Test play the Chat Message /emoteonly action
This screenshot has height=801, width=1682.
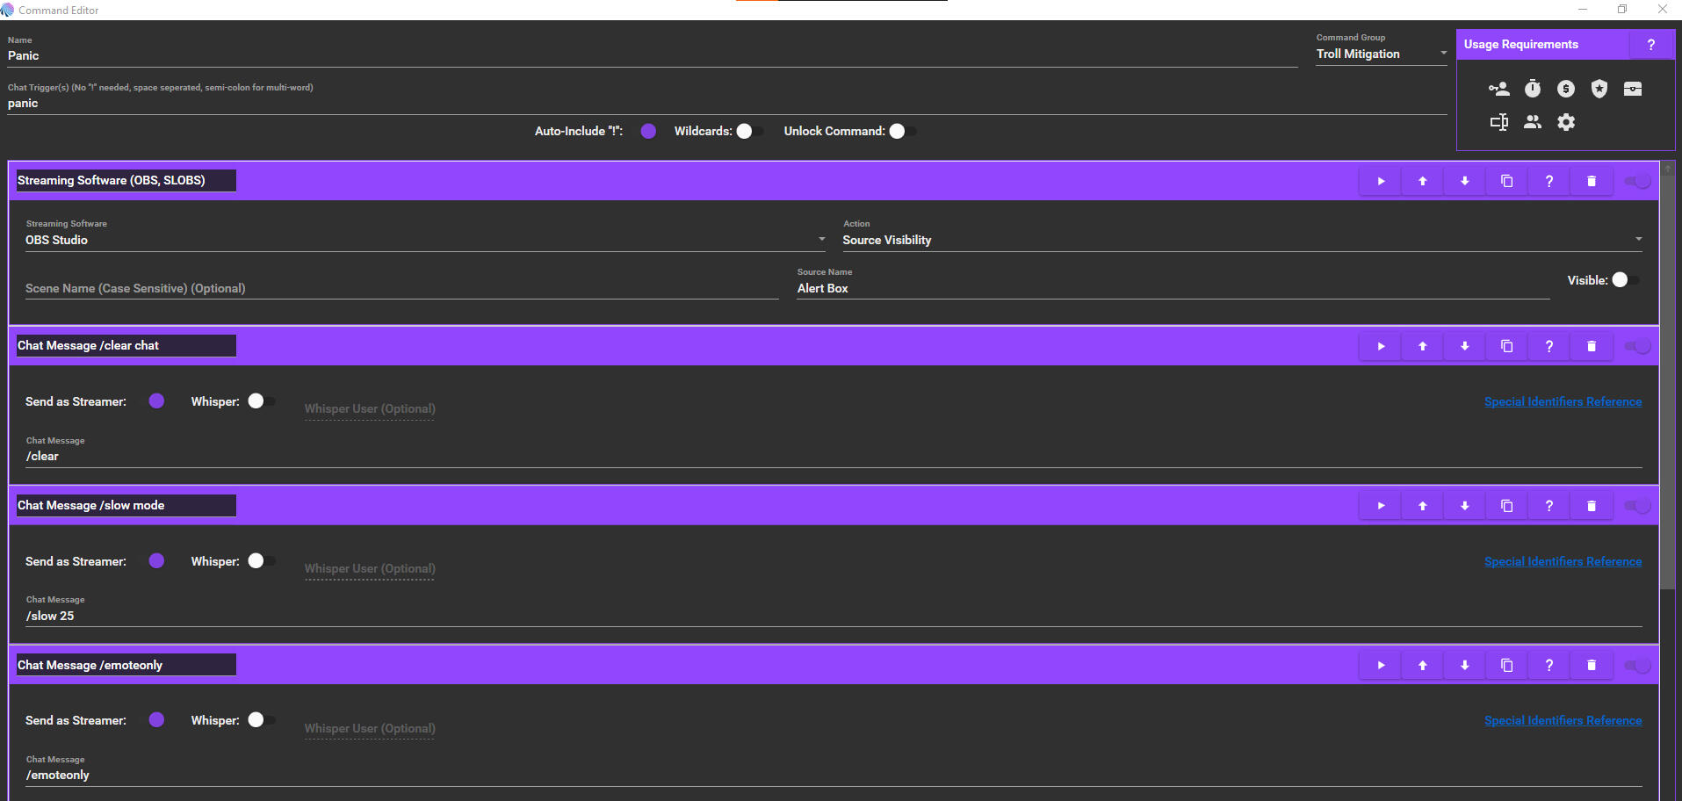(x=1380, y=666)
